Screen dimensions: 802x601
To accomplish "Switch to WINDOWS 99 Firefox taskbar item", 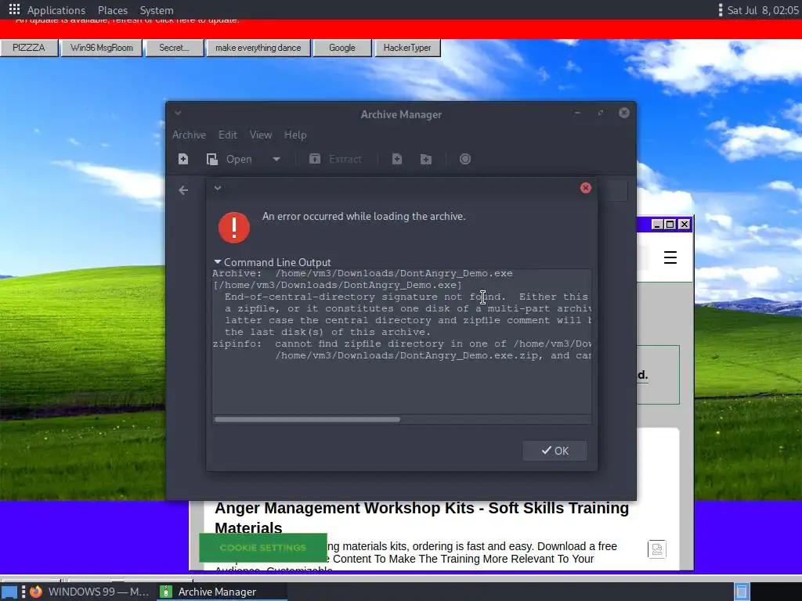I will coord(89,592).
